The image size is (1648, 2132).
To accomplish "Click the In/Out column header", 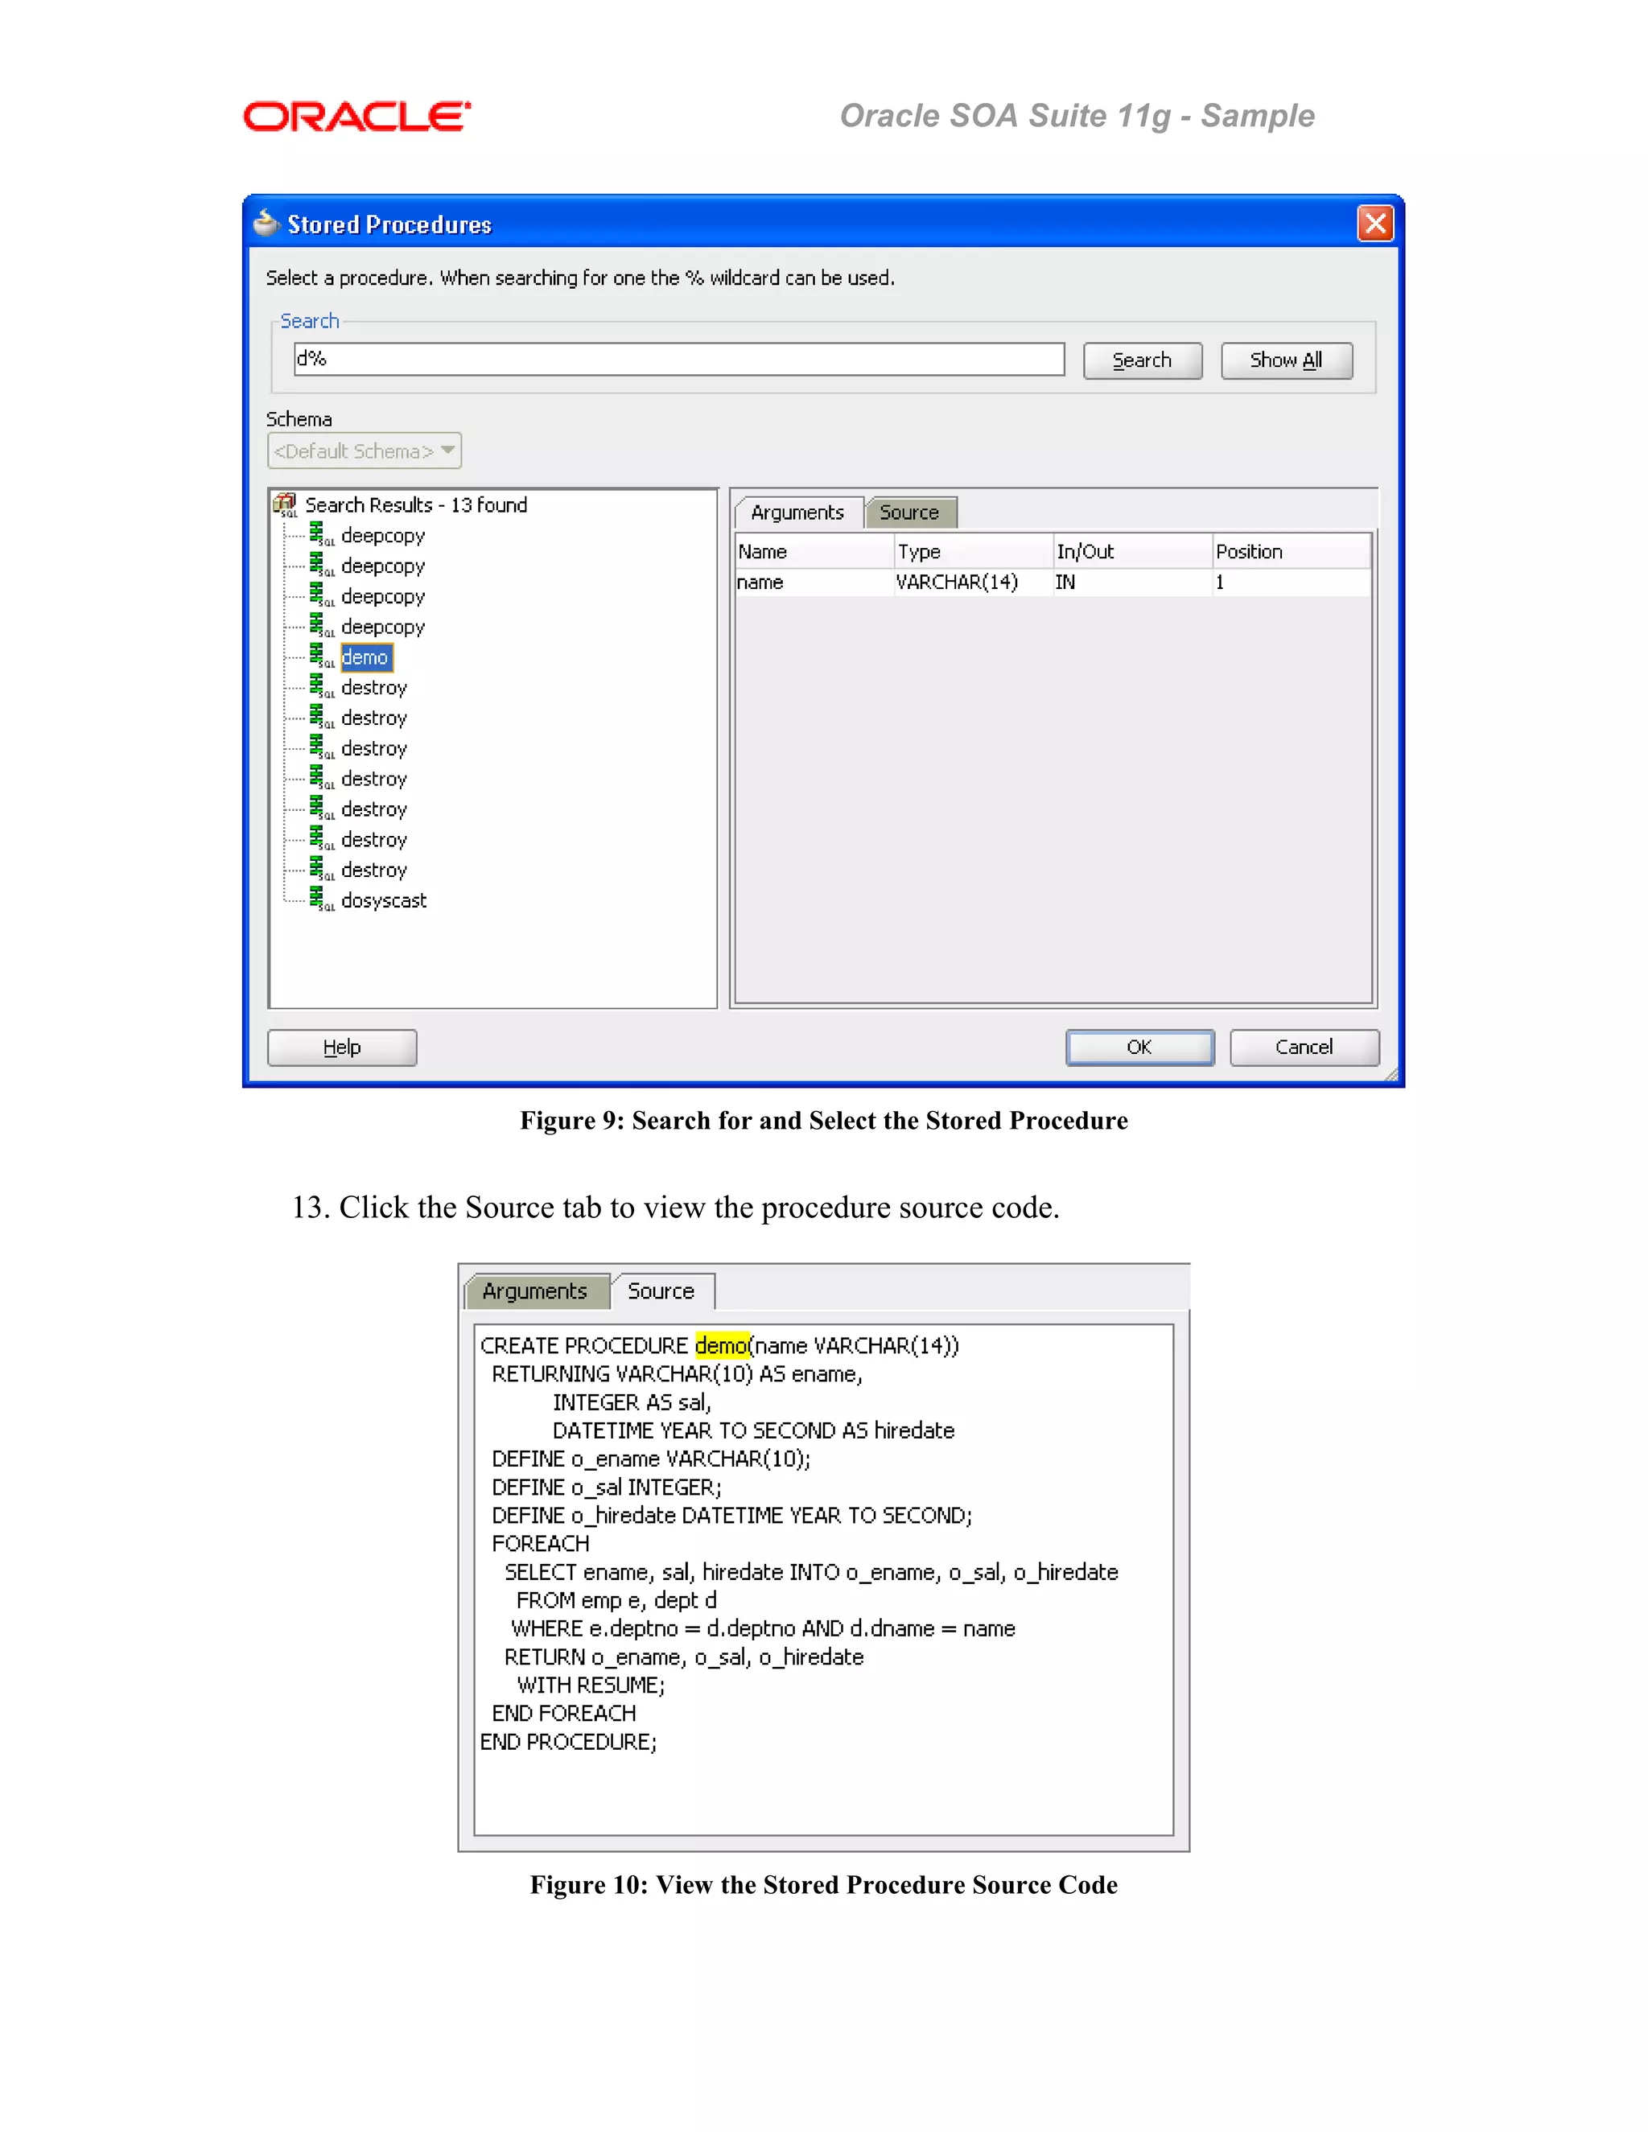I will [x=1132, y=552].
